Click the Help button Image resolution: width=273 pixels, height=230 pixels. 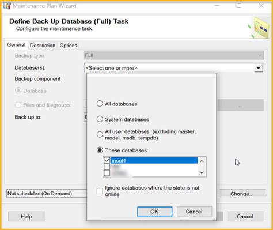coord(26,217)
